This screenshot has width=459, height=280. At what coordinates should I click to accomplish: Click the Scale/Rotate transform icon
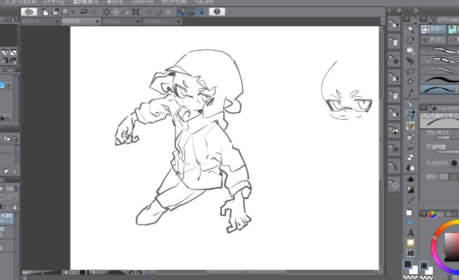coord(135,12)
